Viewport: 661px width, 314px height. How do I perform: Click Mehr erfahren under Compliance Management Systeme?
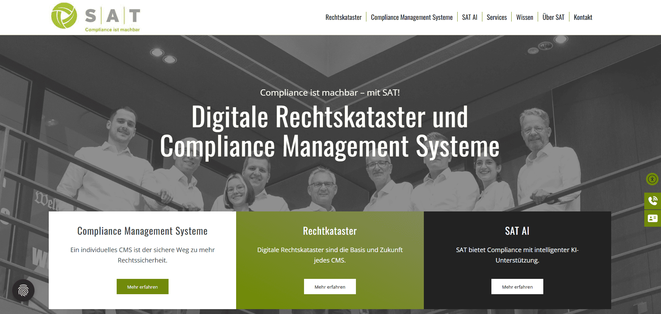[142, 287]
